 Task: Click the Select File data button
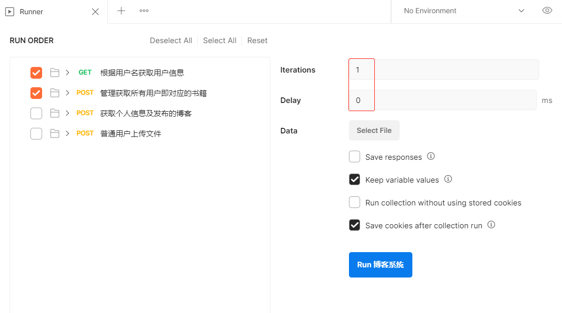click(x=374, y=130)
